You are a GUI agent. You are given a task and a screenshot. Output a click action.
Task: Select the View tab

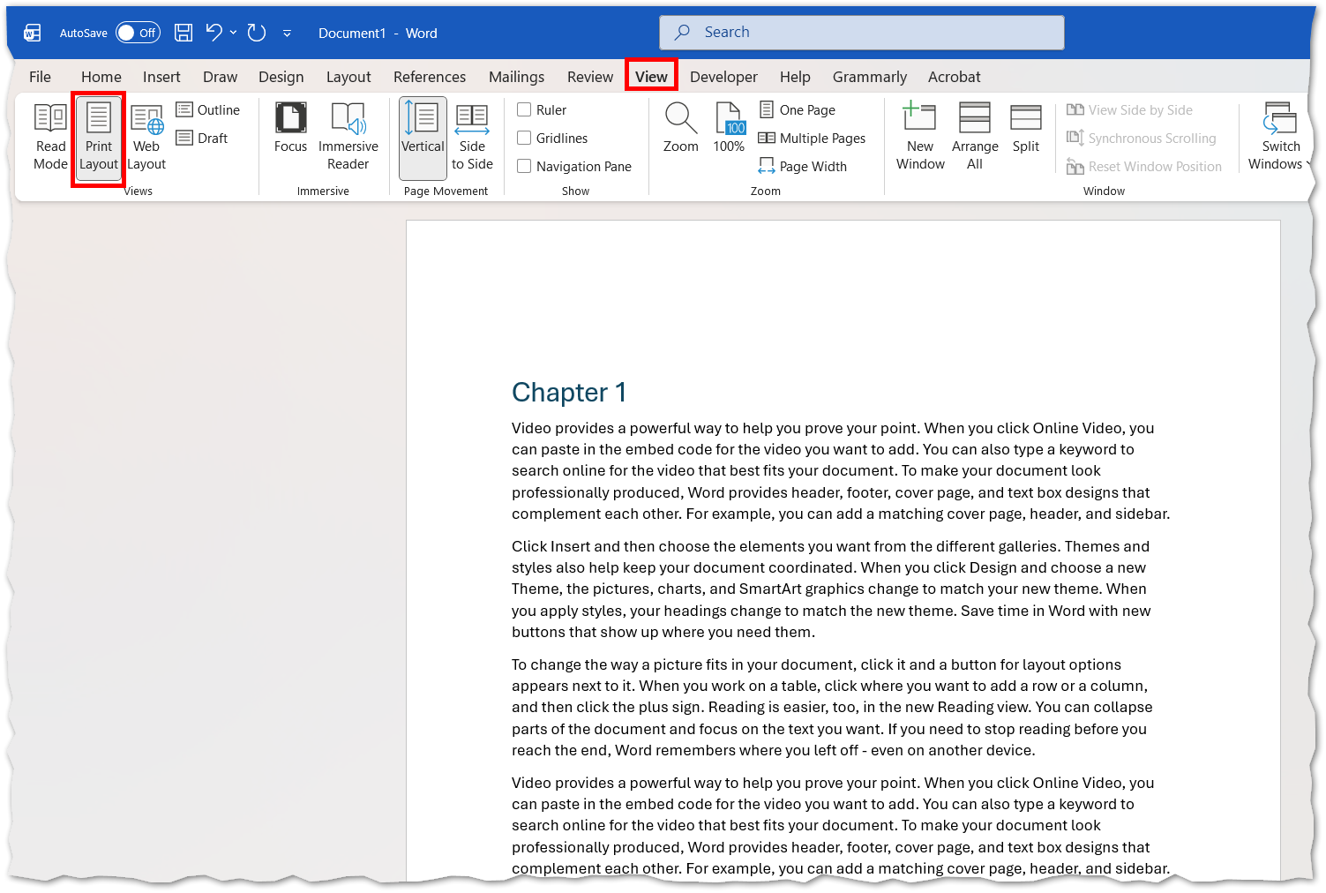click(651, 77)
